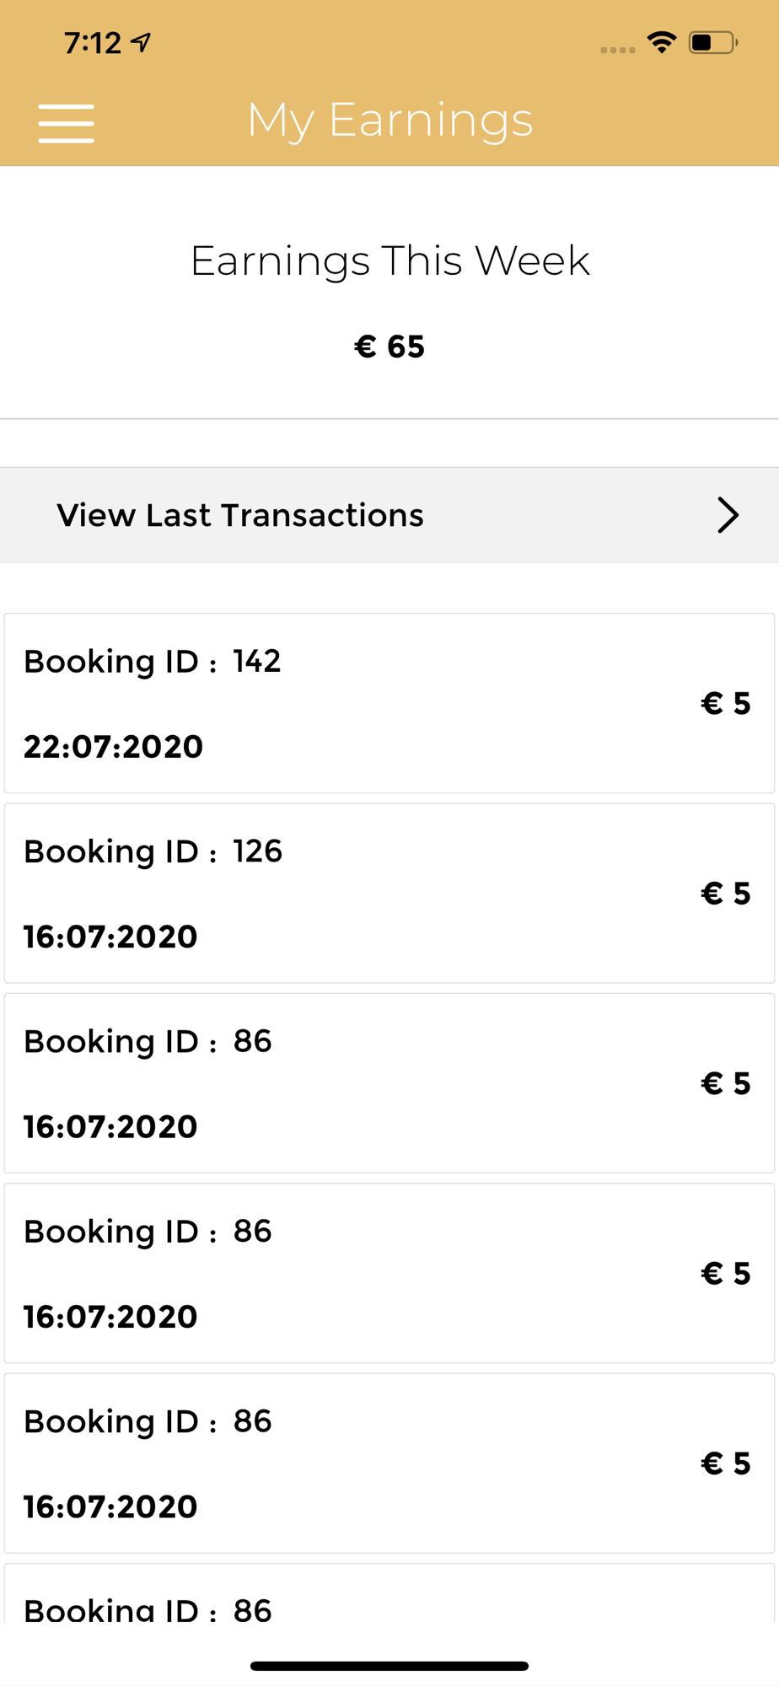The height and width of the screenshot is (1686, 779).
Task: Select the 16:07:2020 date under booking 126
Action: [110, 937]
